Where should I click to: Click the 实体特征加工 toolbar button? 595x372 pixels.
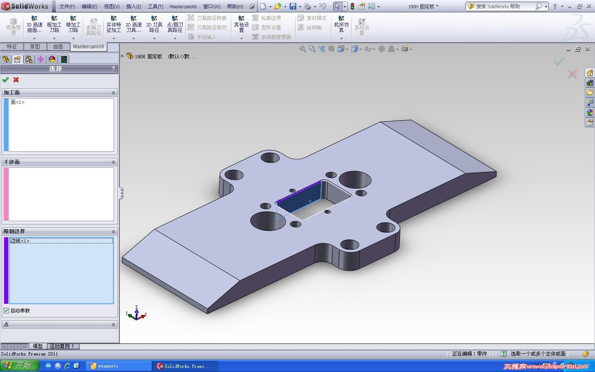click(114, 24)
